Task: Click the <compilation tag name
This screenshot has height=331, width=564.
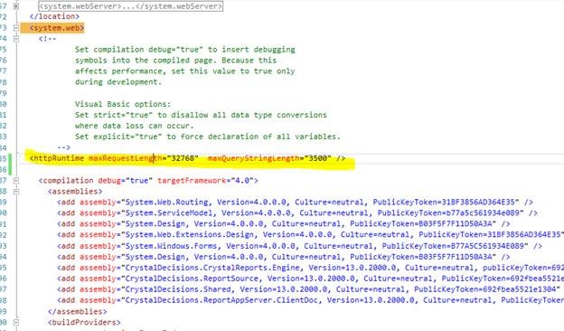Action: 66,180
